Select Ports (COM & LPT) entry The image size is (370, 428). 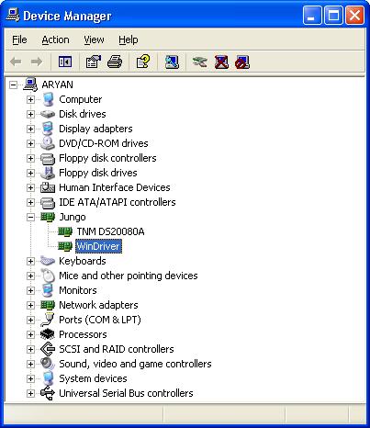[x=100, y=320]
